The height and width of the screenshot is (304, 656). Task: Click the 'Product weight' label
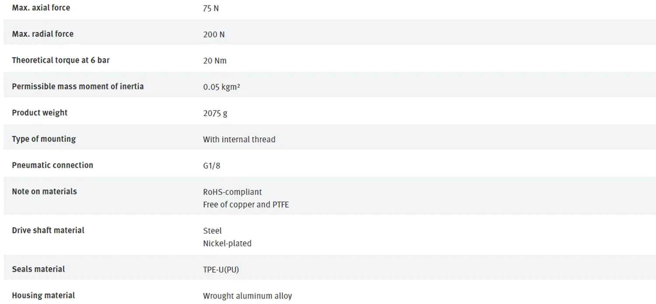click(x=39, y=113)
